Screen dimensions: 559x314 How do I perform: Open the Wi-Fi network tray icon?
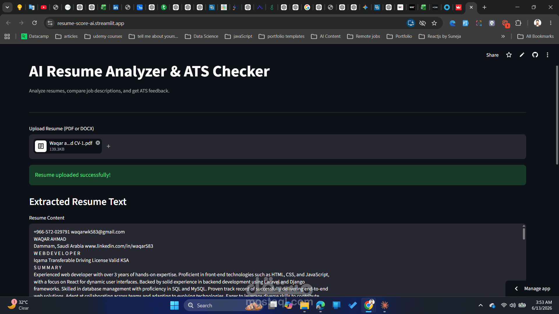point(504,305)
